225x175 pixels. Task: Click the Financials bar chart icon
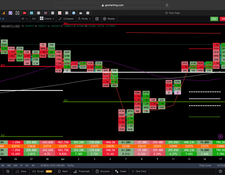(75, 171)
